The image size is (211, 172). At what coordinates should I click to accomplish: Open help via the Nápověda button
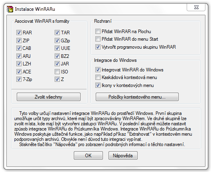(123, 156)
